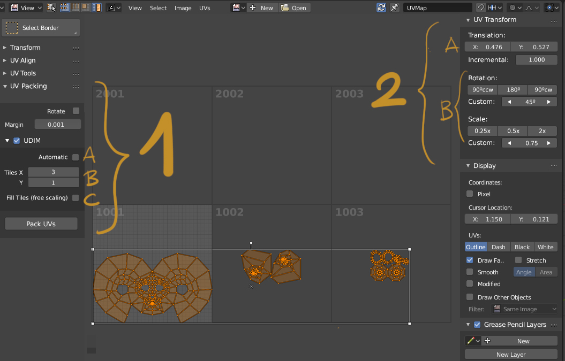Collapse the UV Packing panel
Image resolution: width=565 pixels, height=361 pixels.
click(5, 87)
